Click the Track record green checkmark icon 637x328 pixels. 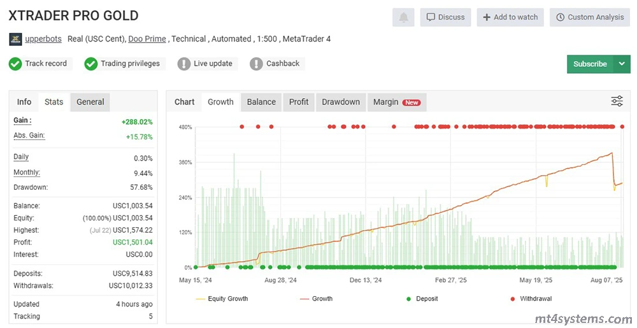[15, 64]
